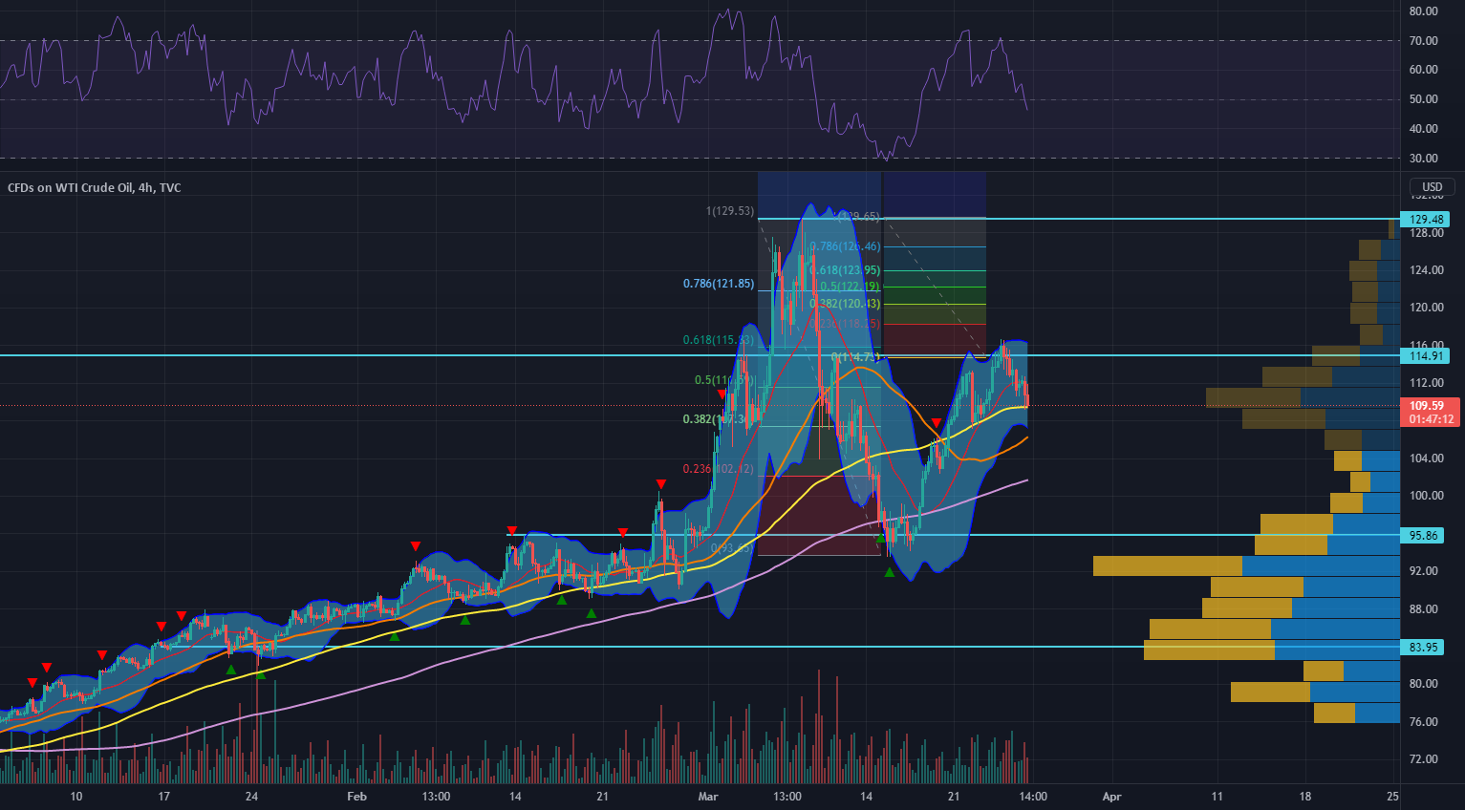Click the 24 date label on the time axis

click(251, 797)
